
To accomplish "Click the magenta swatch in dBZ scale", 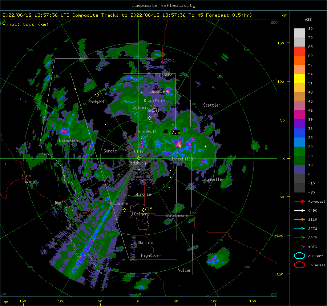I will point(299,115).
